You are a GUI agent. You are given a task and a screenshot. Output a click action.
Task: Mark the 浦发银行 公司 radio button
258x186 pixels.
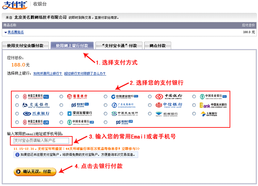coord(105,122)
